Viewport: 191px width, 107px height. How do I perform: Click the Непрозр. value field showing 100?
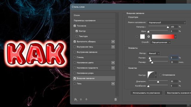(174, 27)
